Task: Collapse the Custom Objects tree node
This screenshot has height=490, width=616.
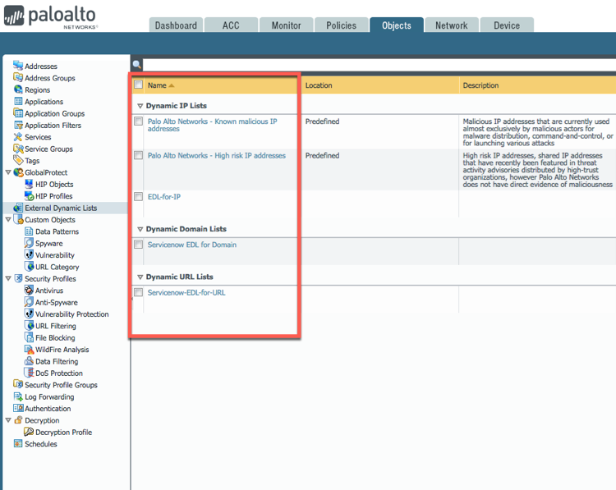Action: point(8,219)
